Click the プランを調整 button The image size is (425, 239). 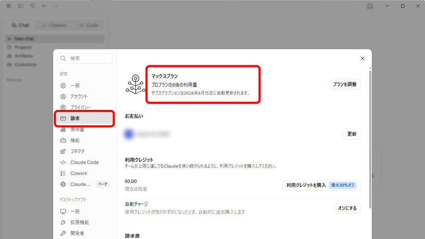(345, 84)
